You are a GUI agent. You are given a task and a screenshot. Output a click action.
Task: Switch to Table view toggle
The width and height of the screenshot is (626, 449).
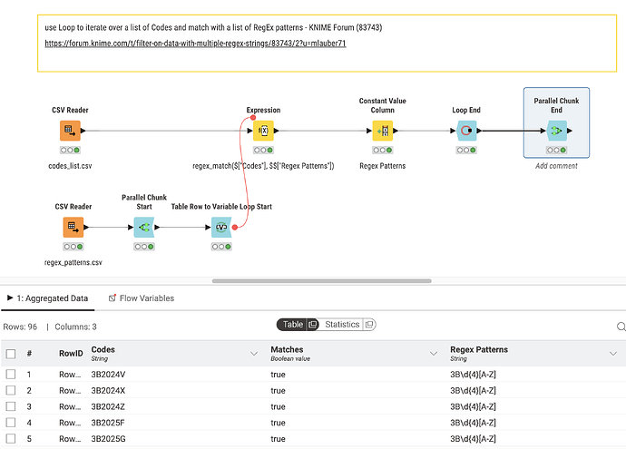[293, 325]
